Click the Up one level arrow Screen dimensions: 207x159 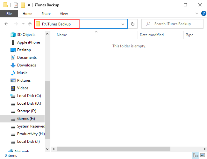click(x=30, y=24)
